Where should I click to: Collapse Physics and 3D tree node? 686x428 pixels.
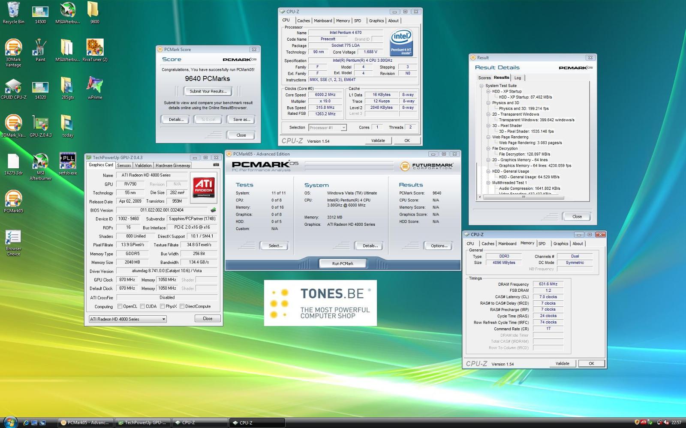tap(488, 103)
